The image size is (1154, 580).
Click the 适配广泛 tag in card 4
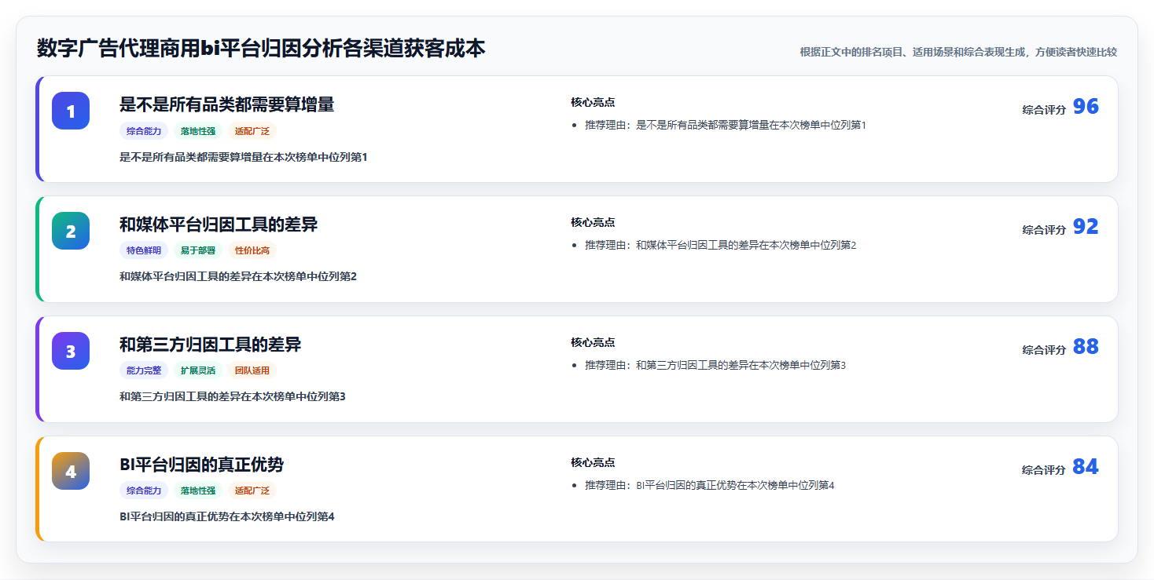click(252, 491)
